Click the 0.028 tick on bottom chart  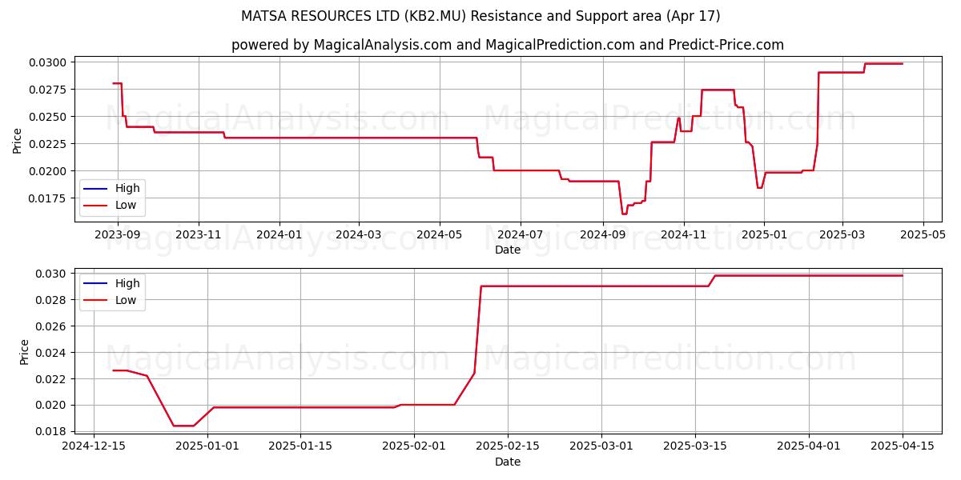[x=52, y=300]
